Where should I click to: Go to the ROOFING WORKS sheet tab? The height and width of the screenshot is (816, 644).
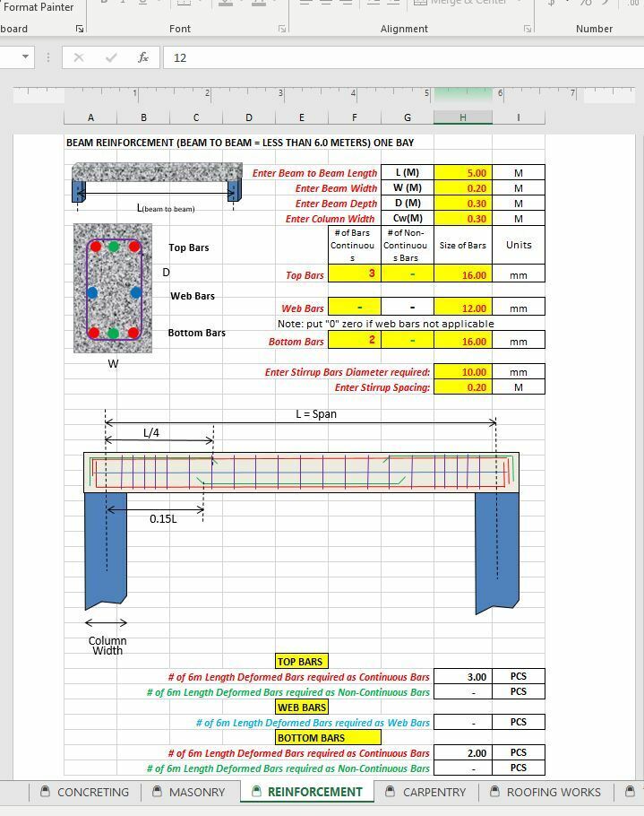(x=545, y=792)
